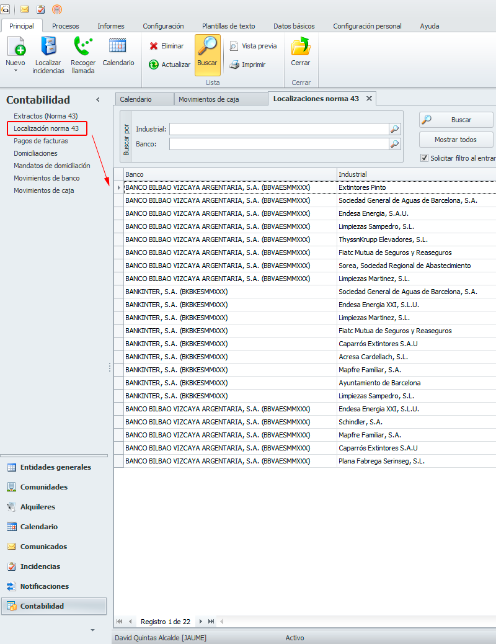Select ThyssnKrupp Elevadores, S.L. row
This screenshot has height=644, width=496.
pyautogui.click(x=304, y=239)
